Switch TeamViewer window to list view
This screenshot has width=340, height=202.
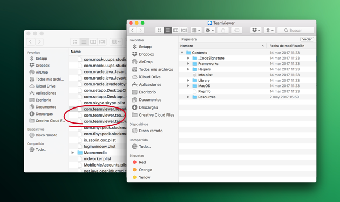pos(168,30)
